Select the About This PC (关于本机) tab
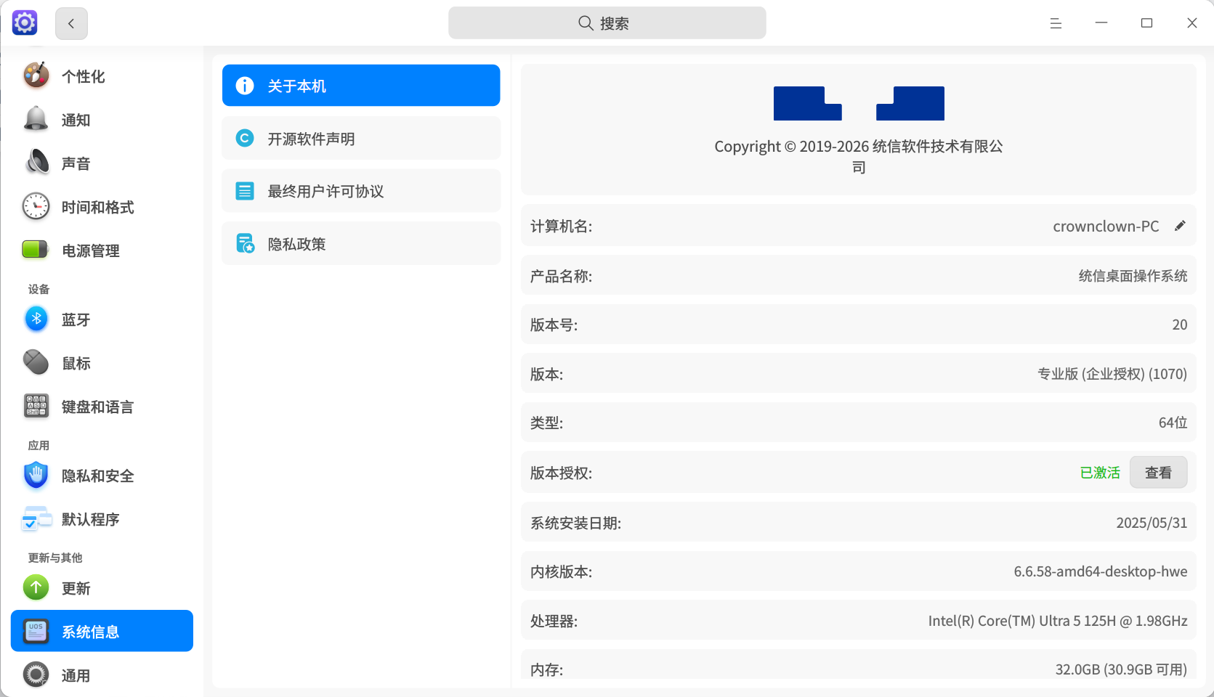Image resolution: width=1214 pixels, height=697 pixels. pos(361,86)
